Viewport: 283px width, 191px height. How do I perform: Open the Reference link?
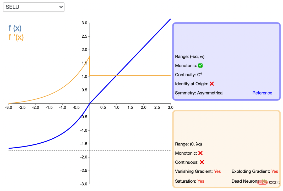[262, 93]
